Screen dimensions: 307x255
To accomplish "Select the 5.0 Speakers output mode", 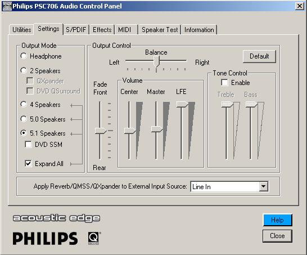I will click(24, 119).
